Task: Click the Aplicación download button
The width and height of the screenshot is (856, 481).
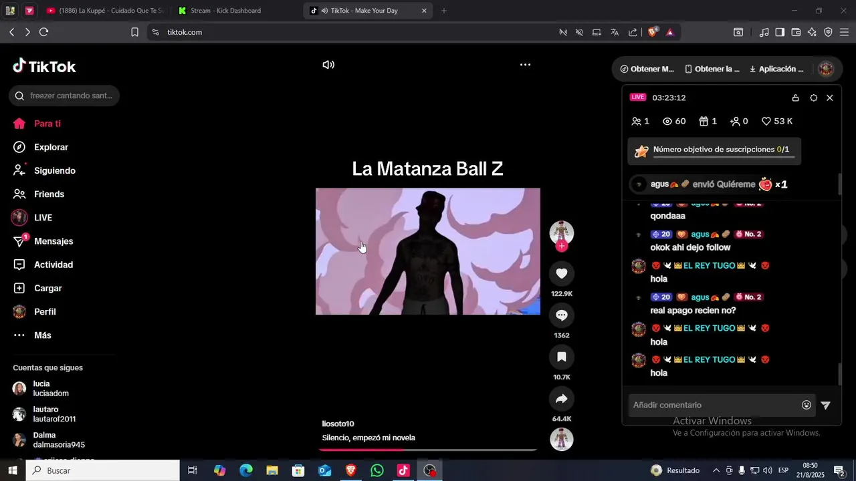Action: (776, 69)
